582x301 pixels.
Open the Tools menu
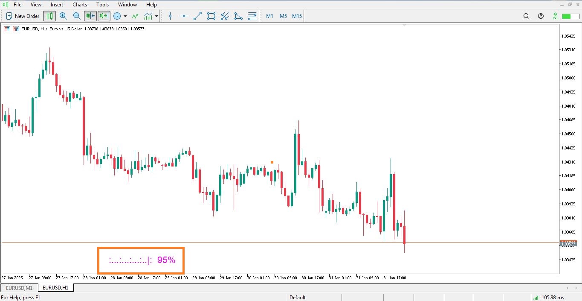[x=102, y=5]
